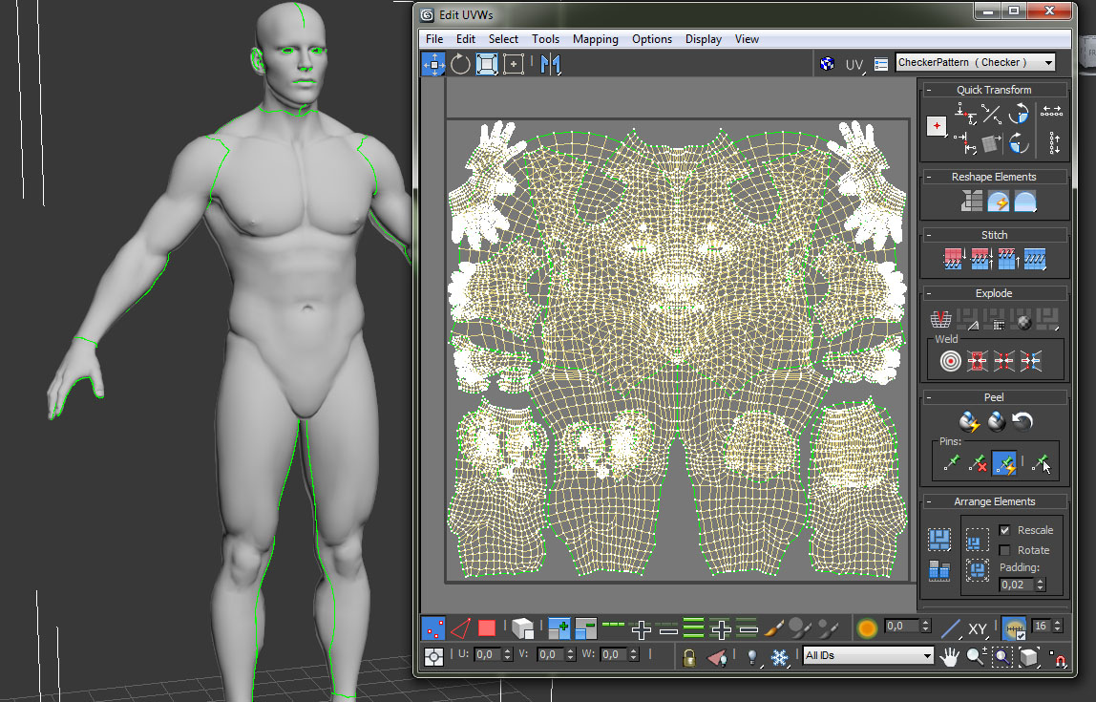Switch to Polygon sub-object mode
Screen dimensions: 1096x702
[487, 628]
